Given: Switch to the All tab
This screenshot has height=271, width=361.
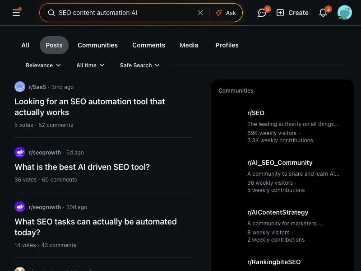Looking at the screenshot, I should pos(25,45).
